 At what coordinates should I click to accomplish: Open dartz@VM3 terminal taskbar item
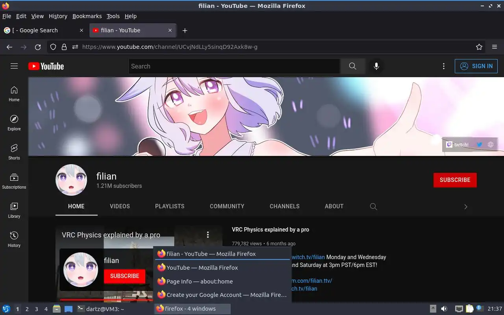[101, 309]
